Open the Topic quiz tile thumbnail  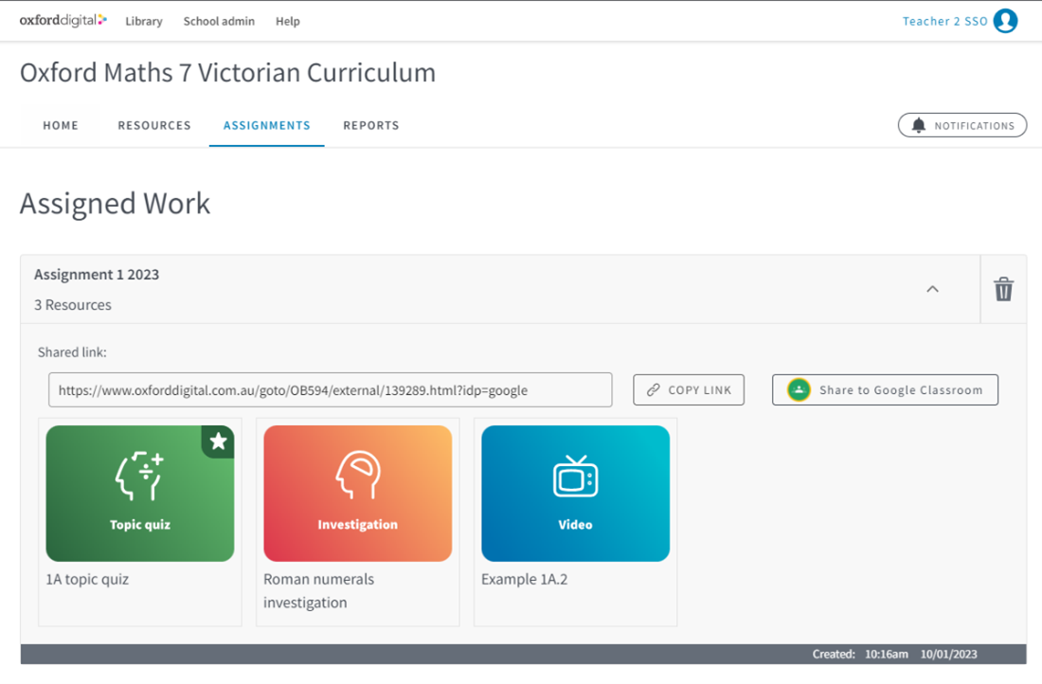(140, 492)
